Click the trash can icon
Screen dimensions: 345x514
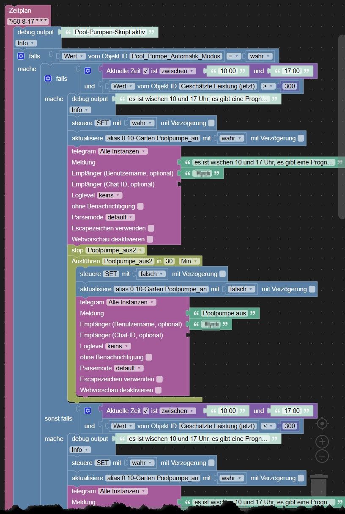pos(318,485)
